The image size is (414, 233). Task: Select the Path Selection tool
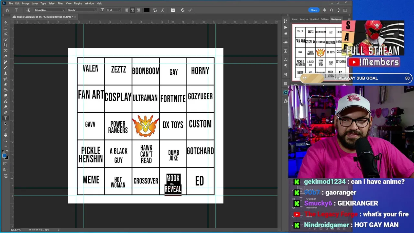coord(5,124)
